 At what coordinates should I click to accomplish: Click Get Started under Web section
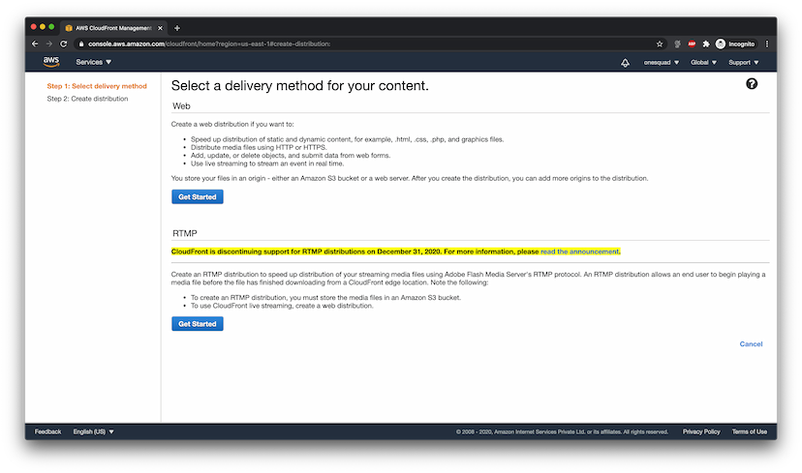click(198, 196)
